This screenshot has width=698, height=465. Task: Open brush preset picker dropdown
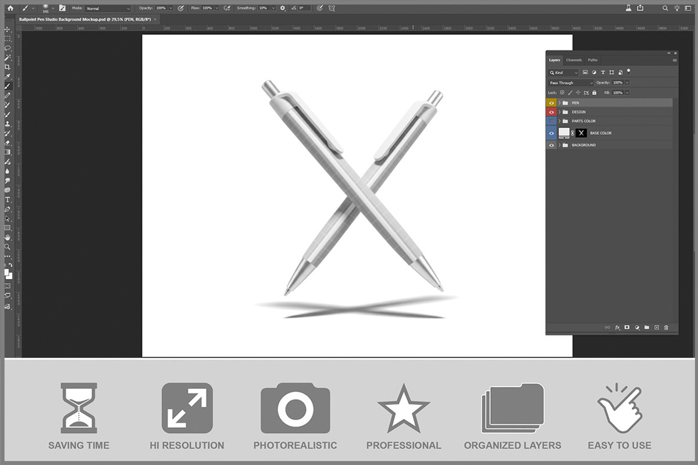[x=53, y=8]
